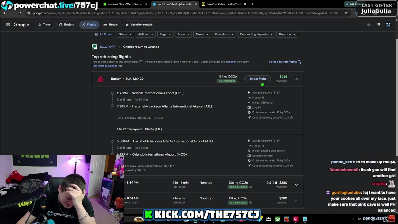The height and width of the screenshot is (224, 398).
Task: Click the browser back arrow
Action: coord(5,13)
